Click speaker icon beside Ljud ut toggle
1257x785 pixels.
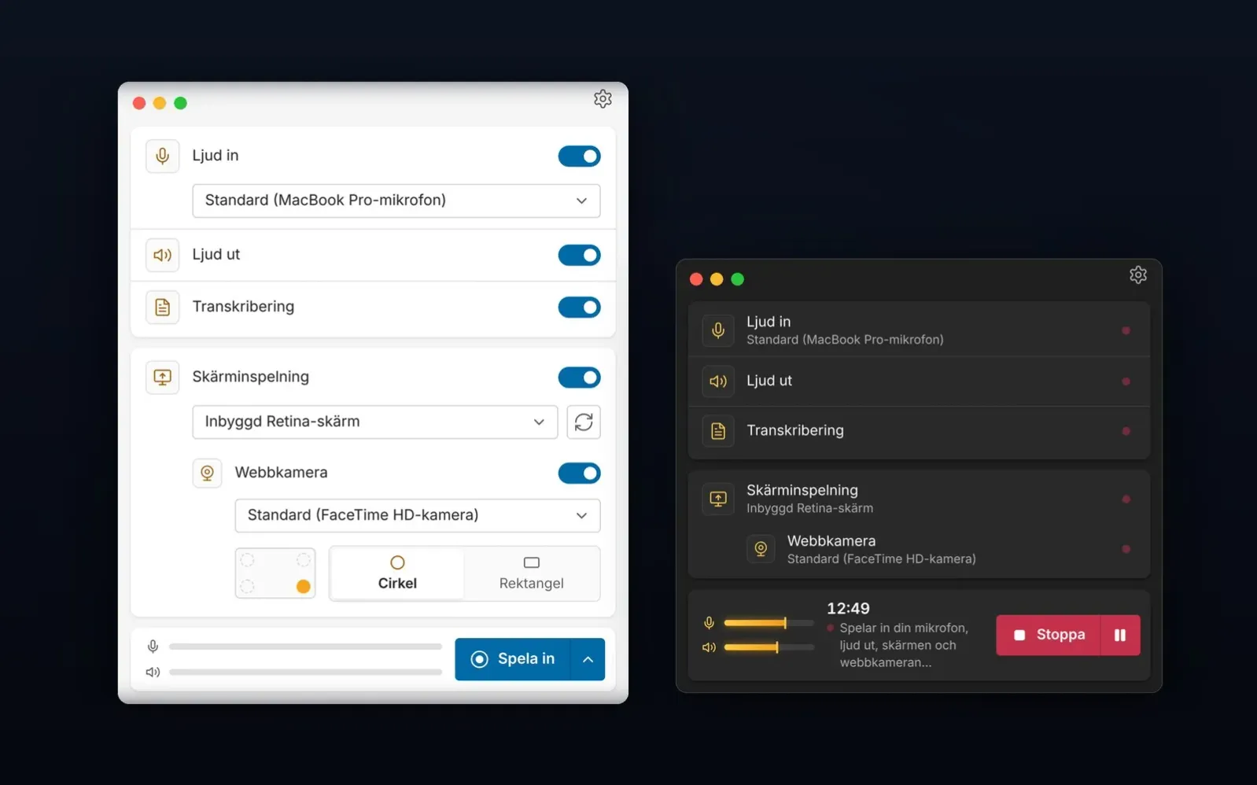coord(162,255)
